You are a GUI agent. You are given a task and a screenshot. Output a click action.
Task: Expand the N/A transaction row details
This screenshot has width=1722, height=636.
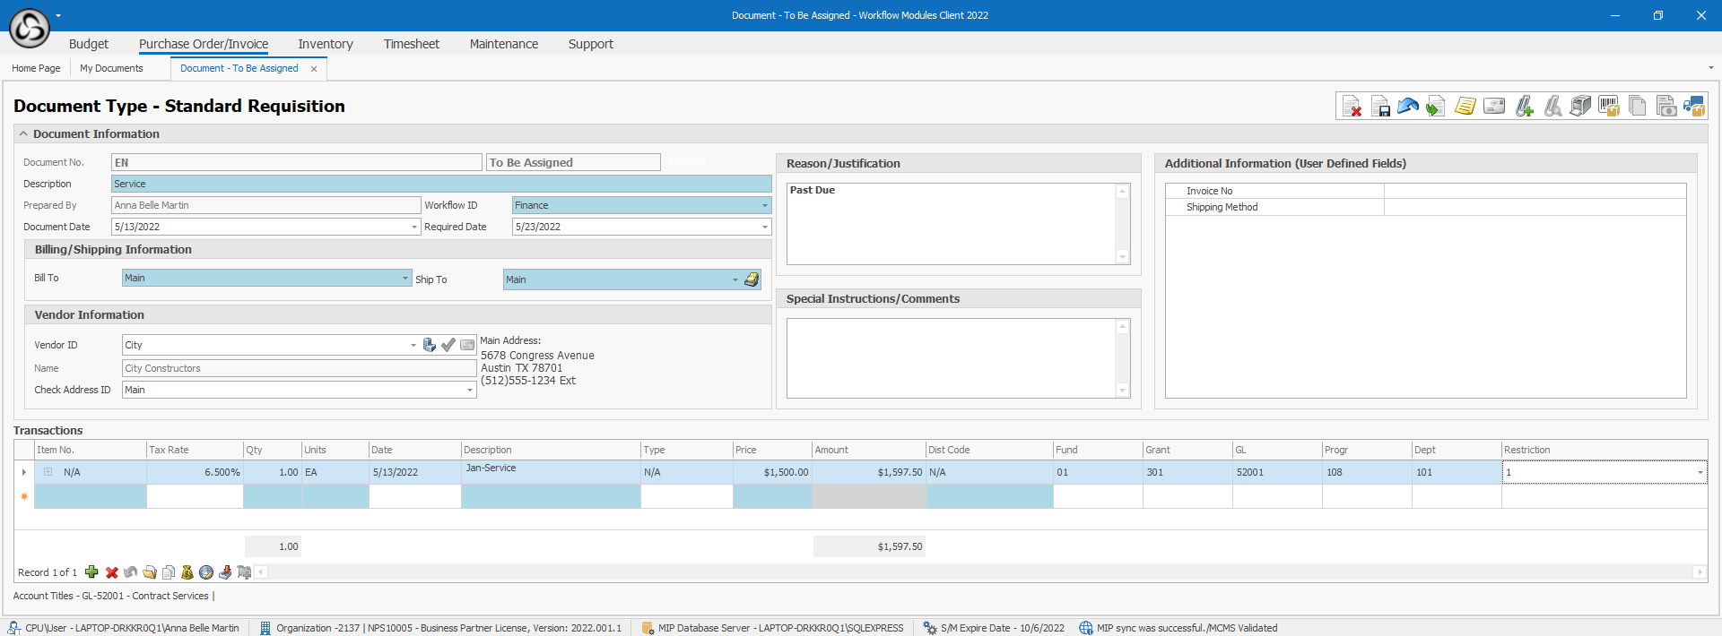coord(48,472)
